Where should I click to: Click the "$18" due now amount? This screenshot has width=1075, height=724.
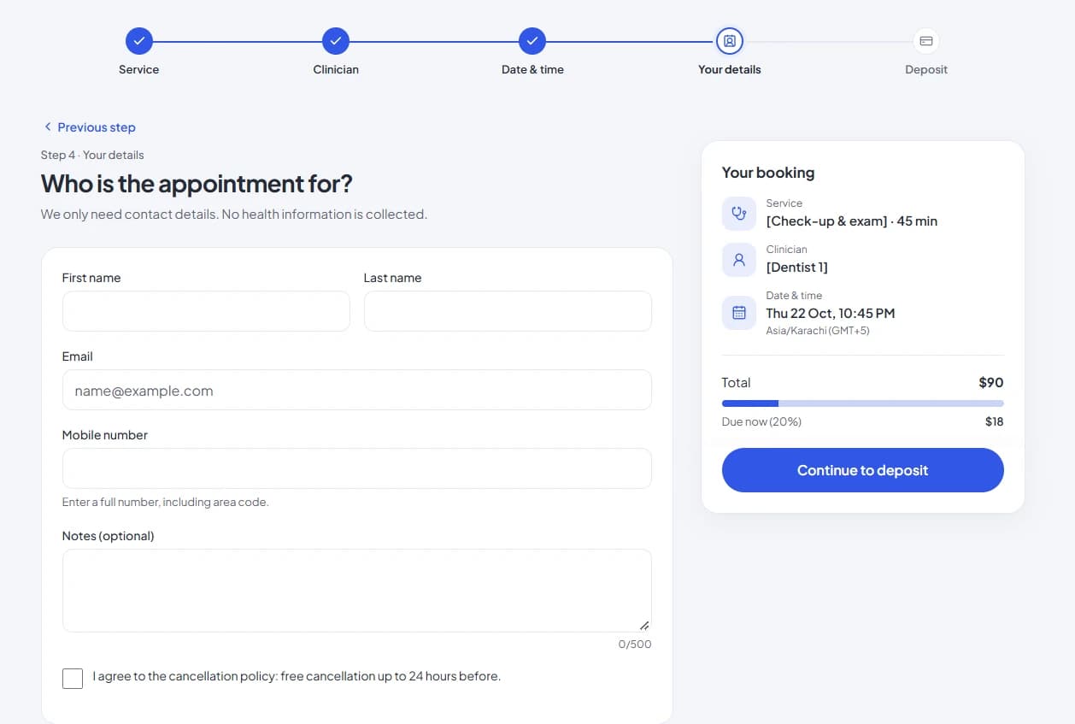pyautogui.click(x=994, y=421)
